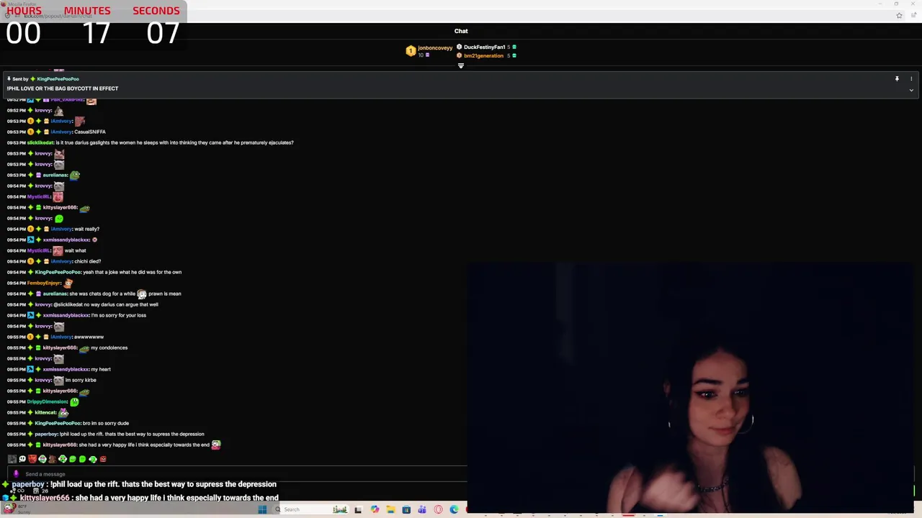Open Microsoft Store from the taskbar
Screen dimensions: 922x518
click(406, 509)
